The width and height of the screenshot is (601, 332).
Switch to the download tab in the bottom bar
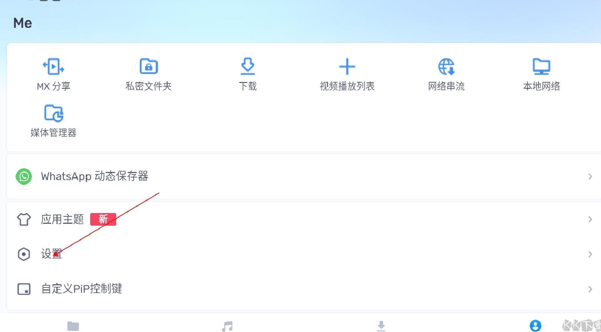point(381,326)
